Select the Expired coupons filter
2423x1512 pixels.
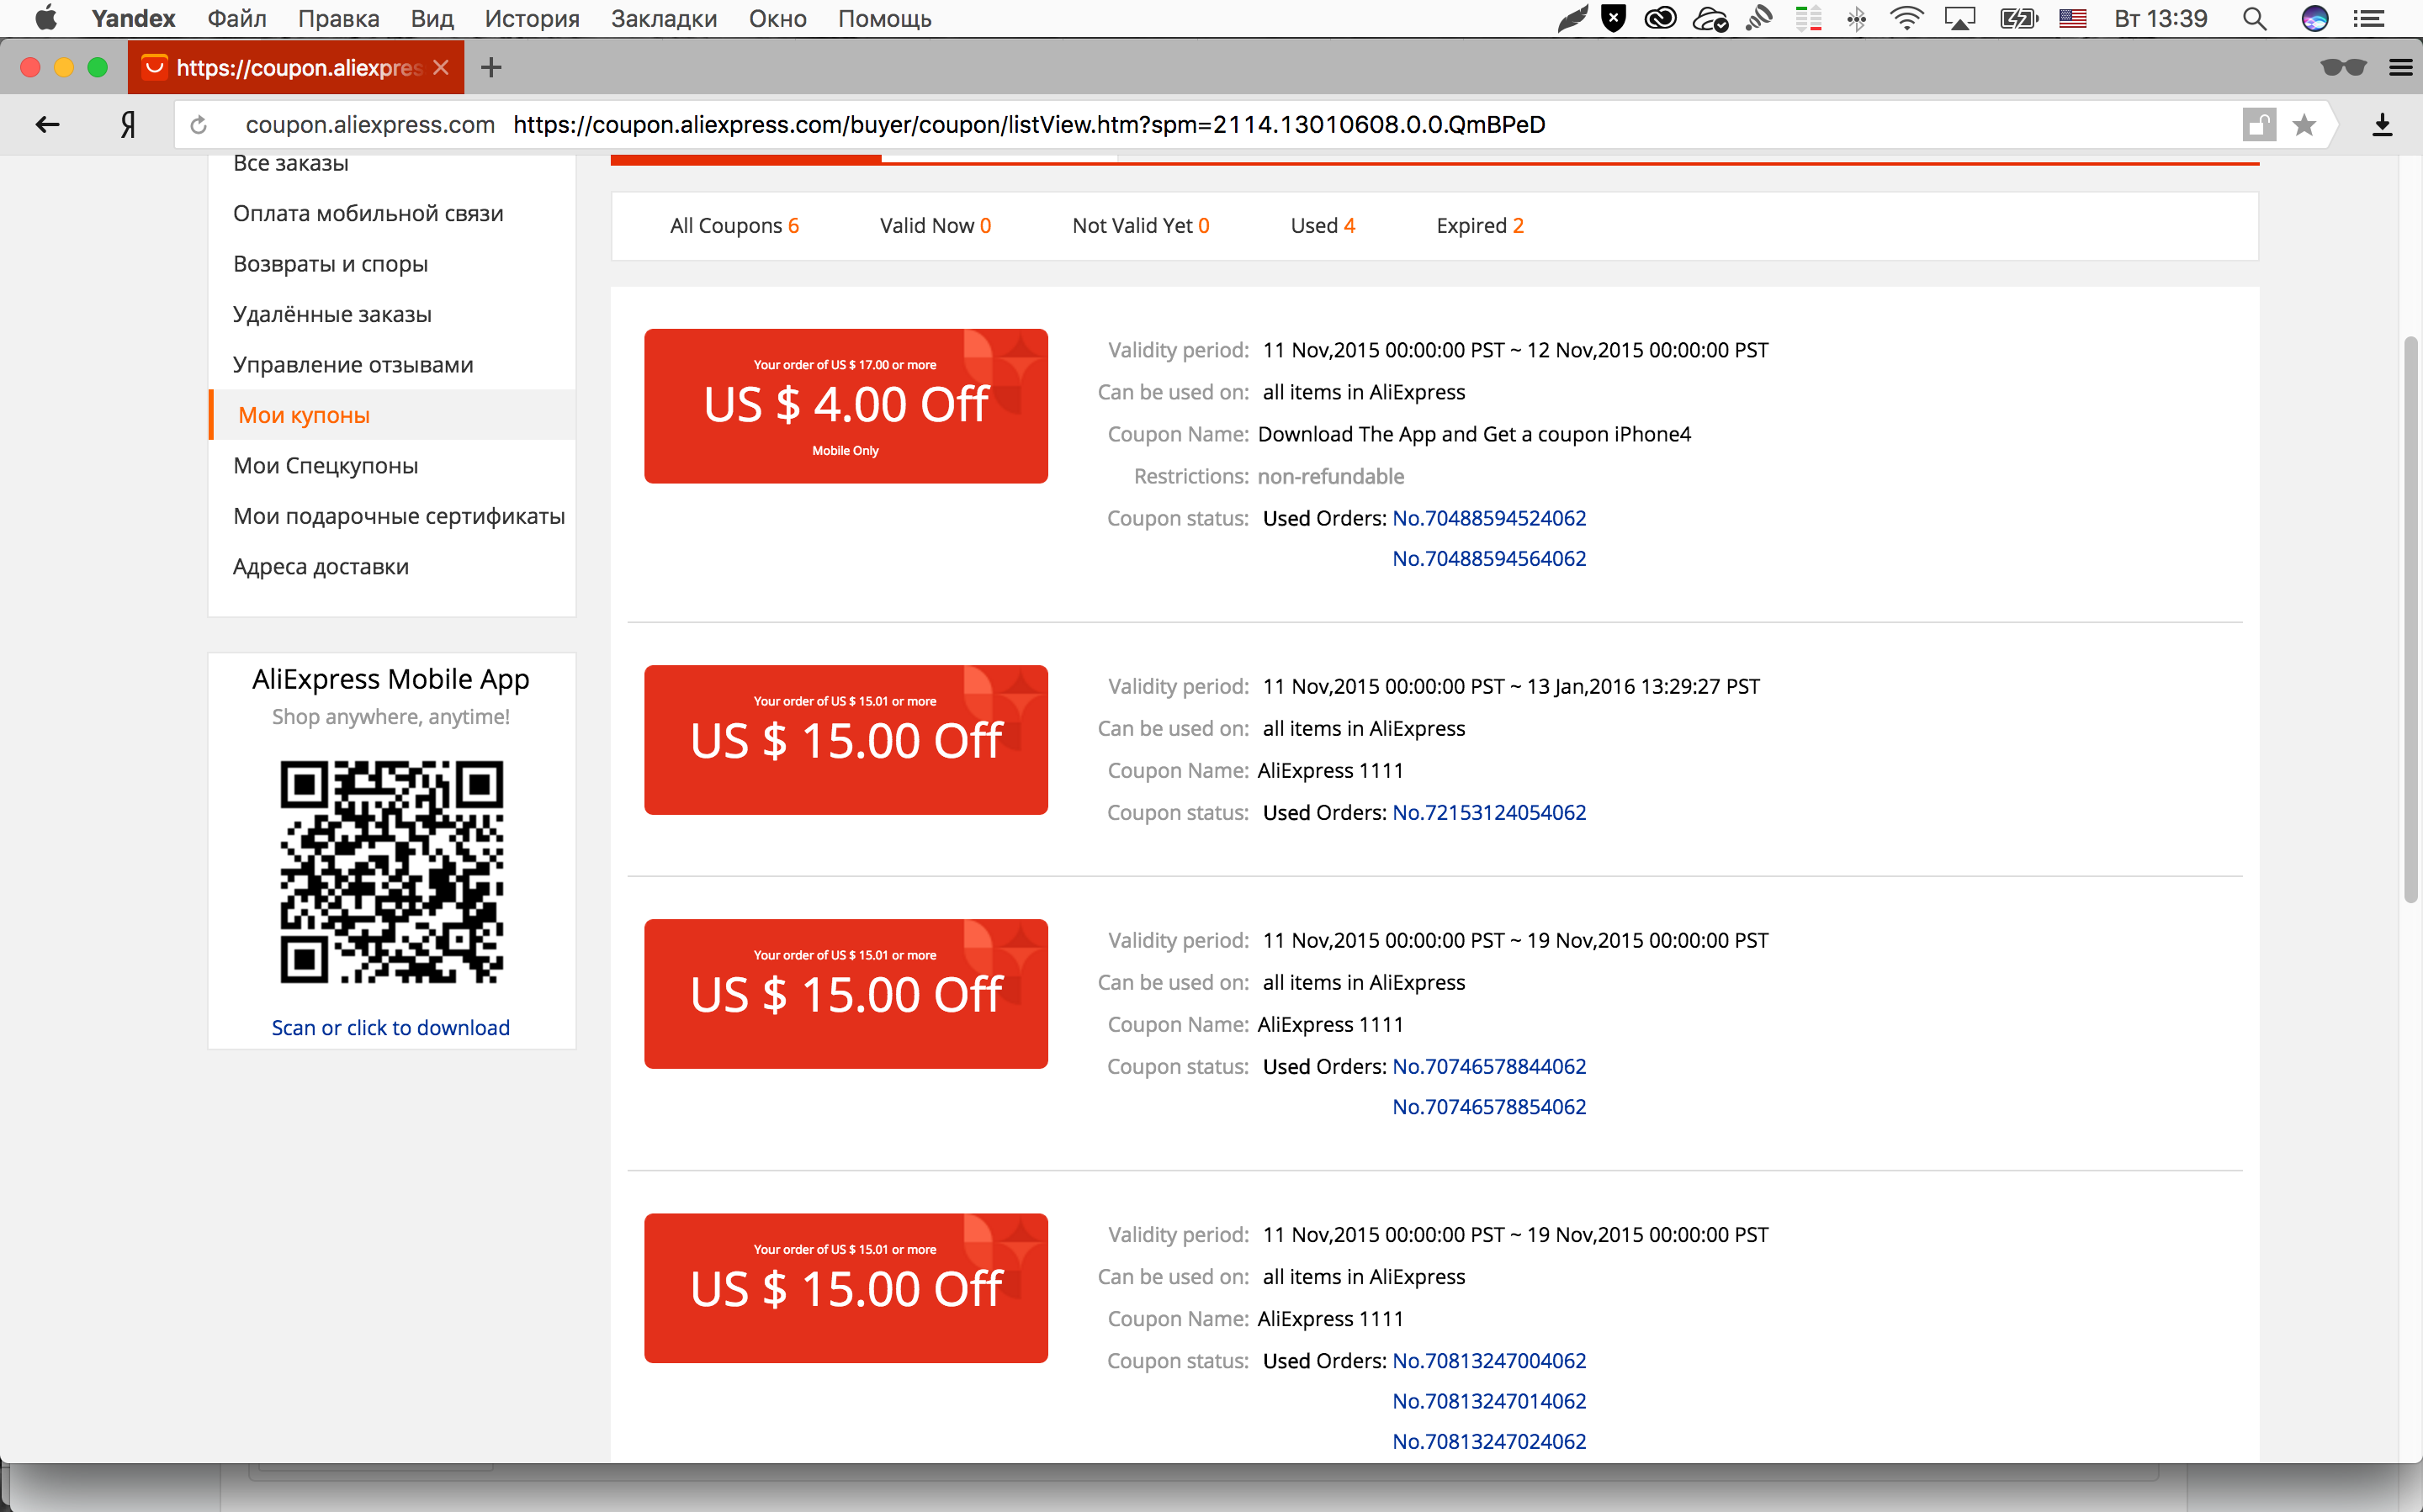click(x=1480, y=226)
